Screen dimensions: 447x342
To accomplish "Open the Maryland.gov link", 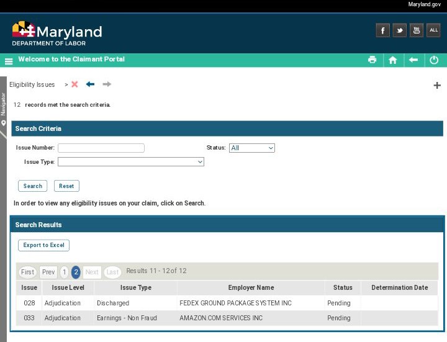I will tap(424, 4).
